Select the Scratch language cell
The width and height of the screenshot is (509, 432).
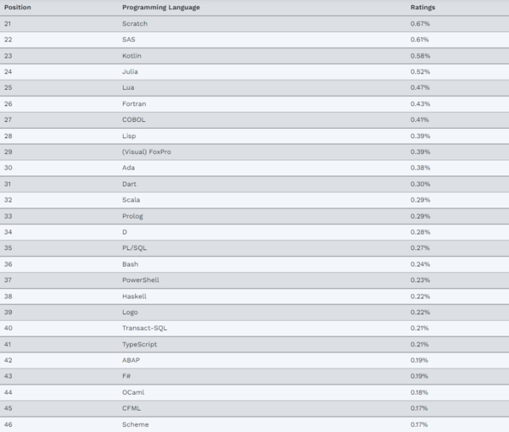coord(135,24)
